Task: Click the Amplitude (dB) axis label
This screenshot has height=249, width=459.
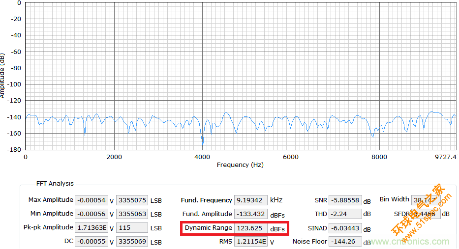Action: point(2,76)
